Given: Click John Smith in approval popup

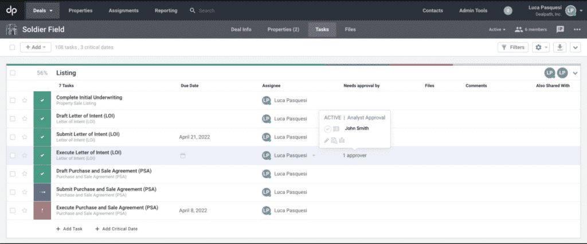Looking at the screenshot, I should pos(357,129).
